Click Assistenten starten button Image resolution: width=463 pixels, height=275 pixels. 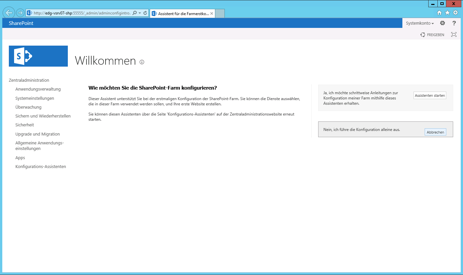click(x=430, y=95)
